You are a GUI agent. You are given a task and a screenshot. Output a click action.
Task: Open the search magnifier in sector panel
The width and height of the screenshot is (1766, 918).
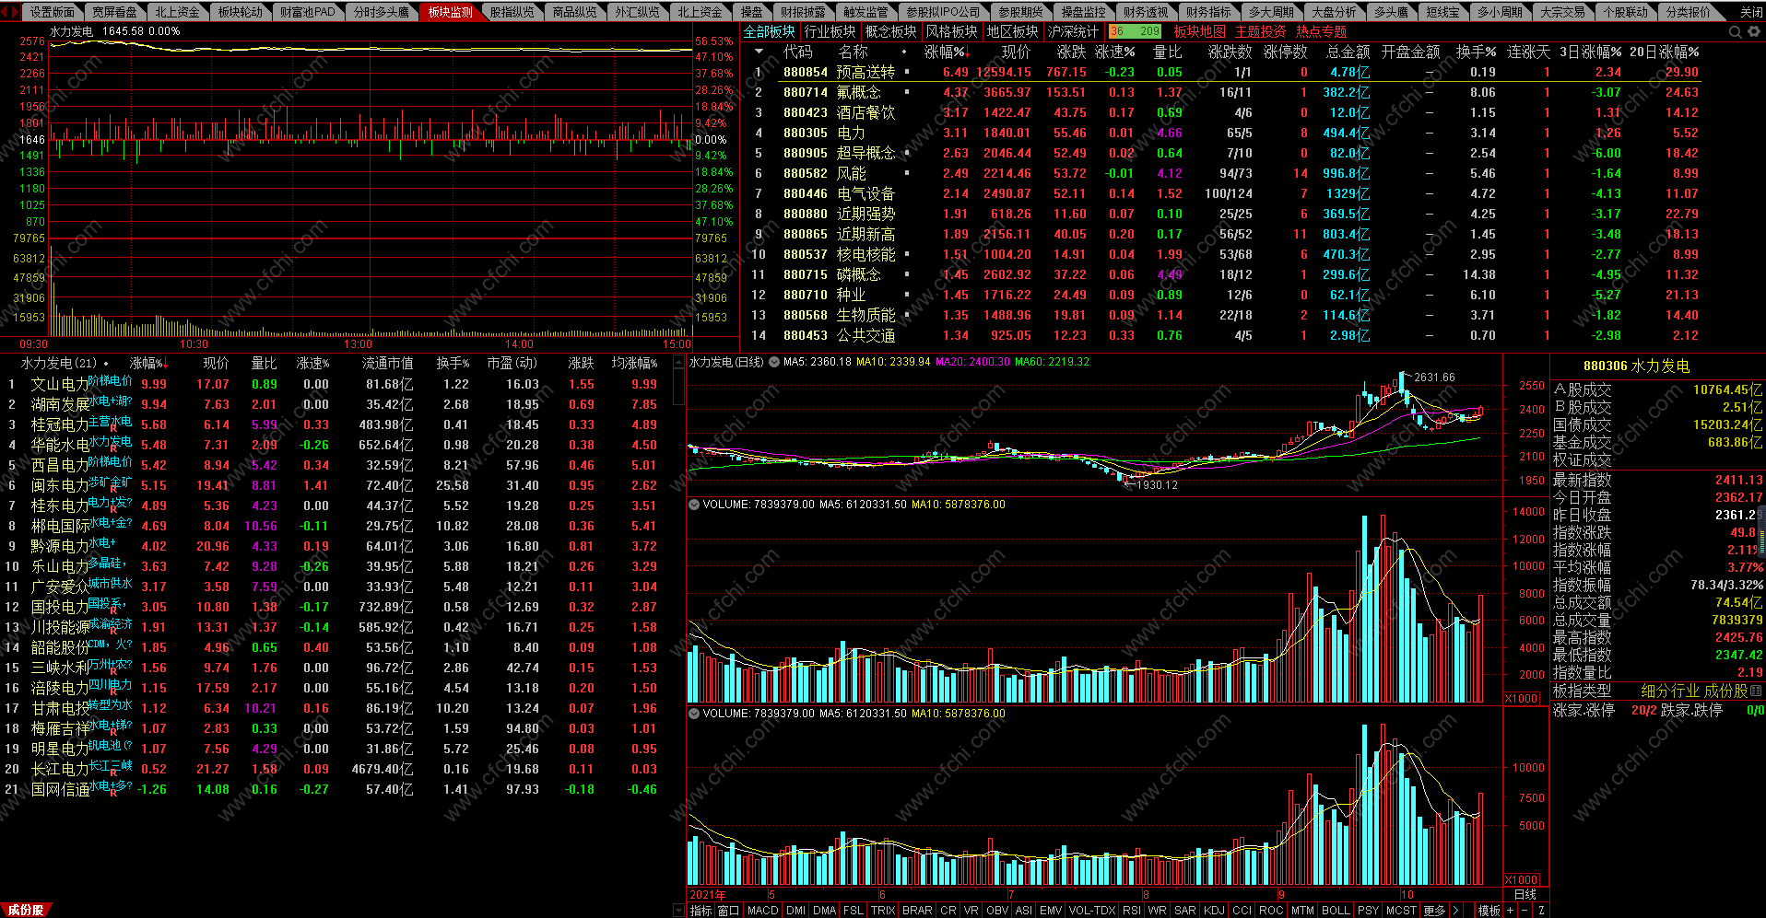click(x=1736, y=31)
